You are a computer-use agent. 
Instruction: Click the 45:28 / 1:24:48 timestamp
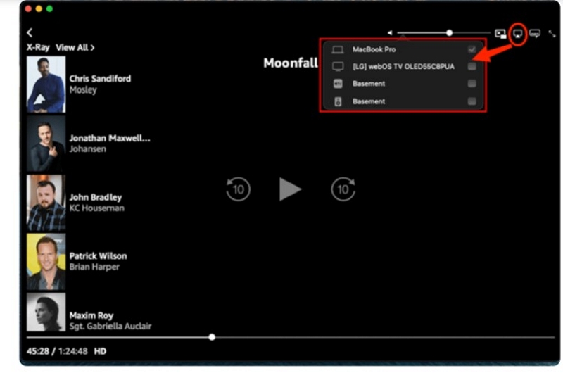click(57, 351)
